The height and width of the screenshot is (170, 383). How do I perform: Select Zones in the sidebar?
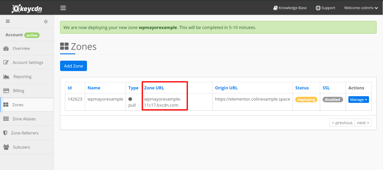[27, 105]
